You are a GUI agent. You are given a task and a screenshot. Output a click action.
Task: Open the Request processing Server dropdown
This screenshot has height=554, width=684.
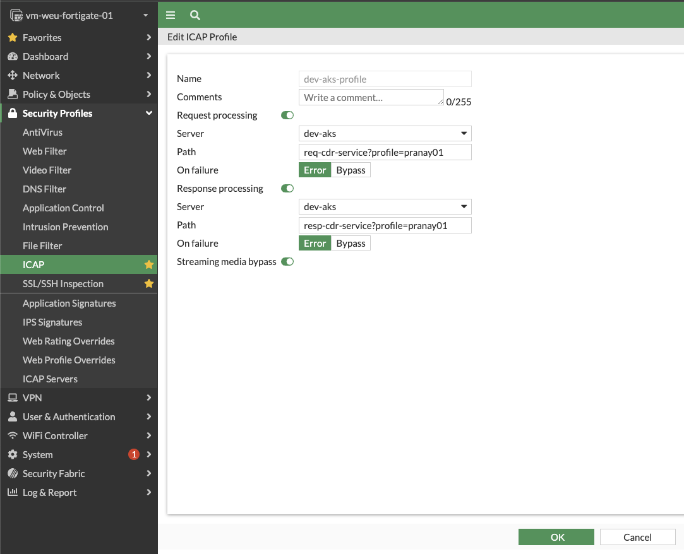[x=385, y=134]
